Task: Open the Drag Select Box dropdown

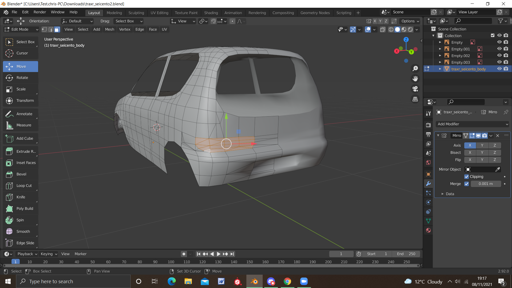Action: [x=129, y=21]
